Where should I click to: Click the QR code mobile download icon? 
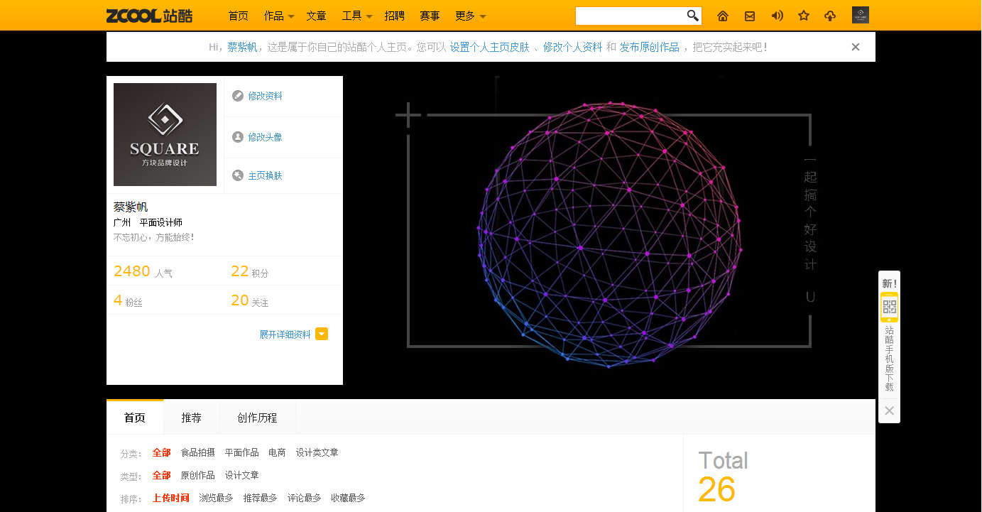[890, 307]
